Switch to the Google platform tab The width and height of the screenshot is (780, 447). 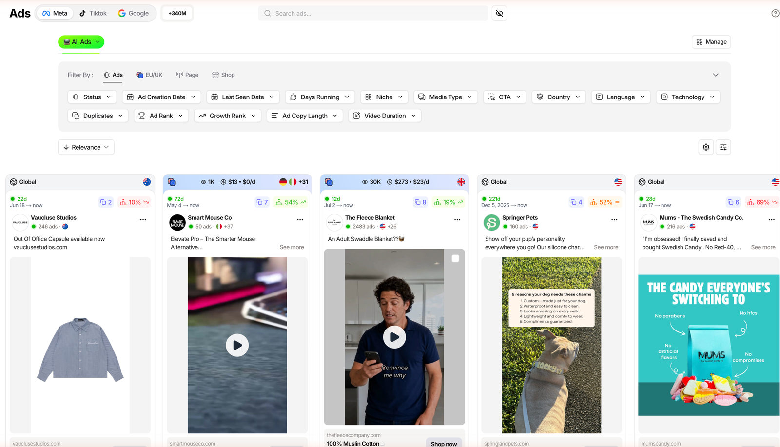pos(134,13)
